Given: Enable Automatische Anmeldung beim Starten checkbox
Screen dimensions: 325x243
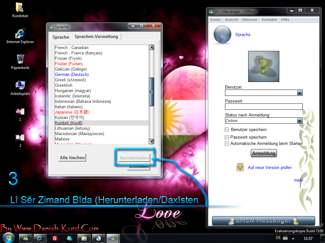Looking at the screenshot, I should [227, 143].
